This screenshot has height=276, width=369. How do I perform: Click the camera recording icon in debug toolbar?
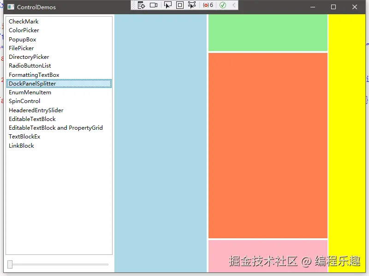(154, 5)
